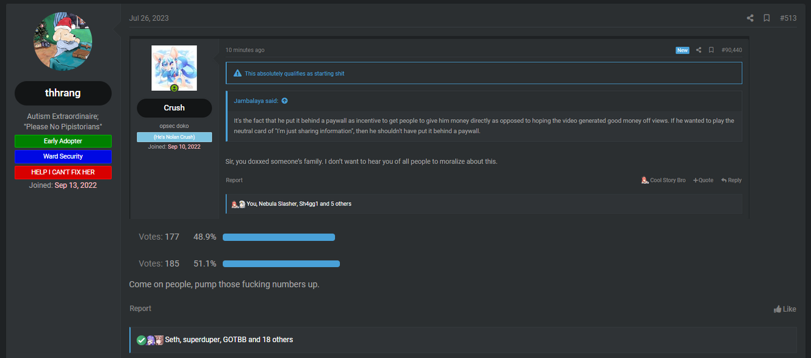
Task: Click the share icon for post #513
Action: (750, 18)
